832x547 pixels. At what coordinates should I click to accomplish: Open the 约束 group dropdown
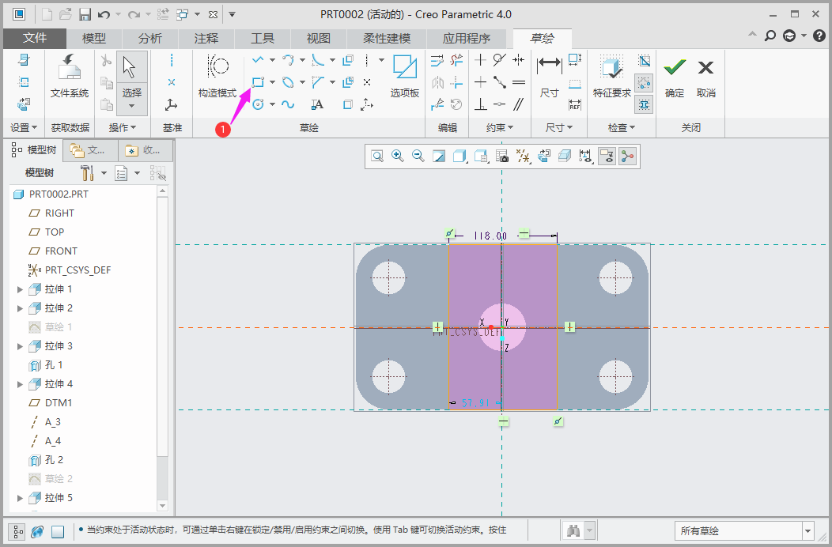pyautogui.click(x=500, y=127)
